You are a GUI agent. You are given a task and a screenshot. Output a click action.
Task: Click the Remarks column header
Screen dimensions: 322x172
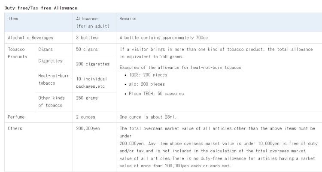point(219,22)
